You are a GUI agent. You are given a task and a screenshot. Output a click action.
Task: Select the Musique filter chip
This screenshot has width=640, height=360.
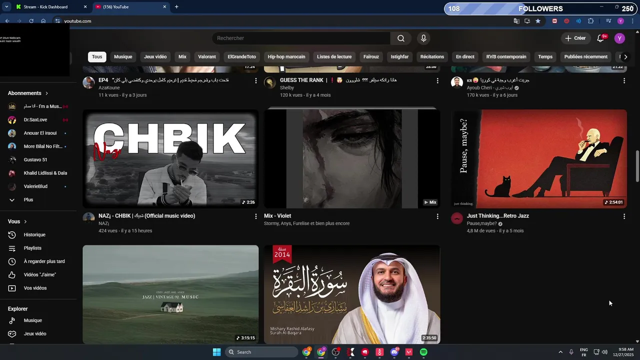123,57
